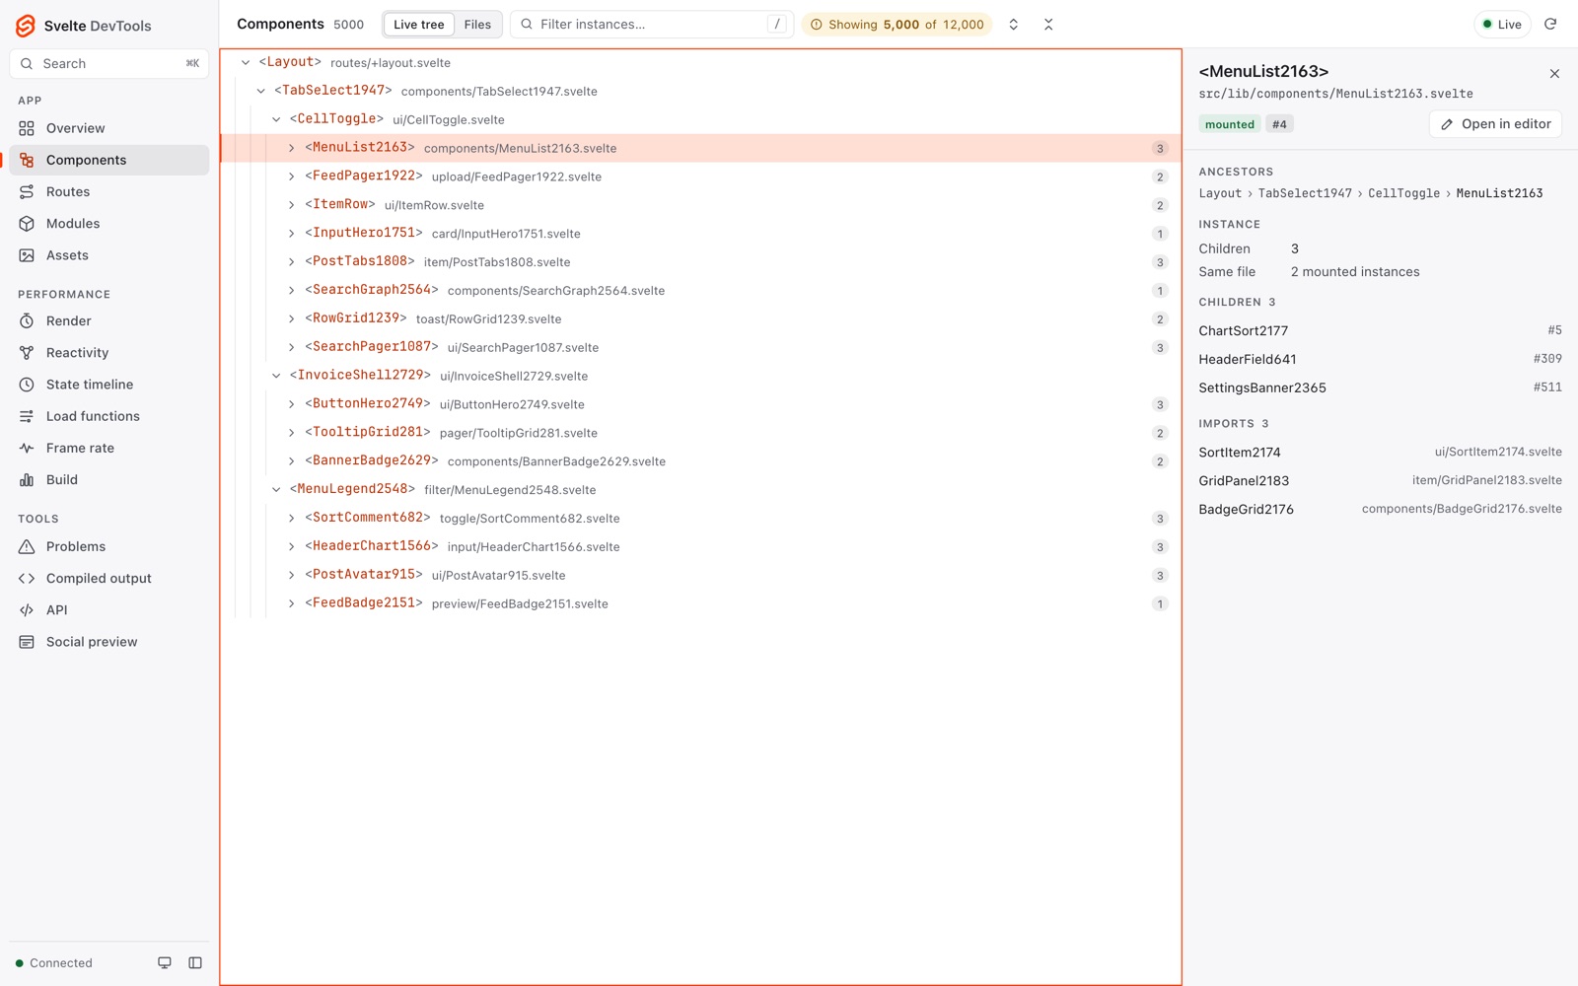This screenshot has width=1578, height=986.
Task: Open Load functions panel
Action: tap(109, 416)
